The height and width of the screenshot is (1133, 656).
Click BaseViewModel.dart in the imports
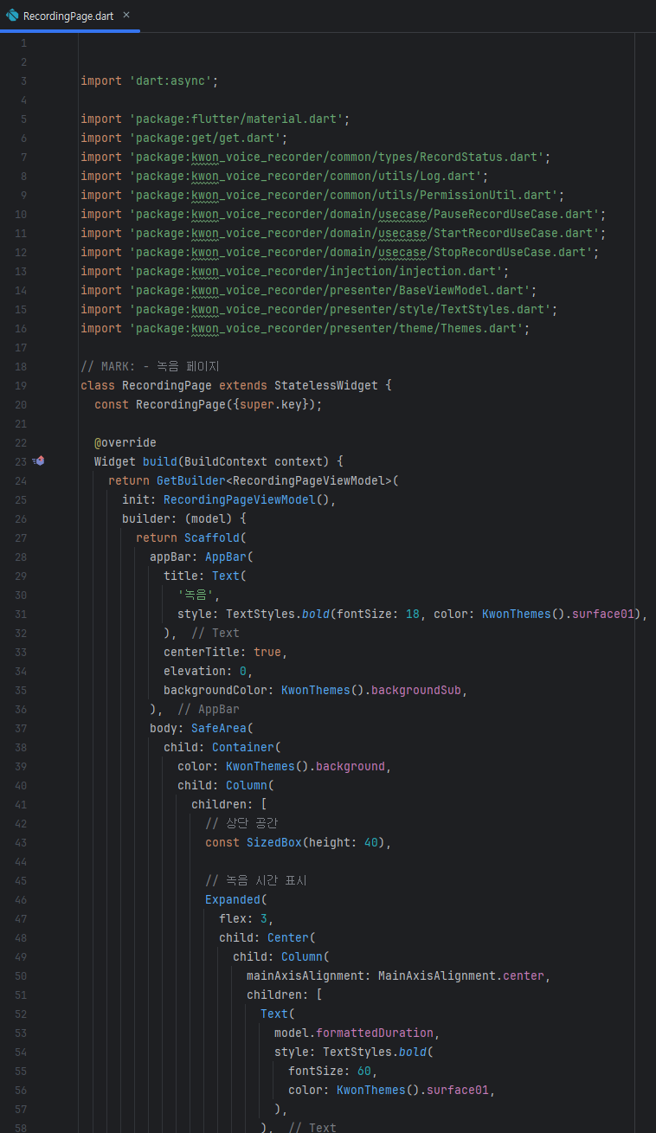click(470, 290)
